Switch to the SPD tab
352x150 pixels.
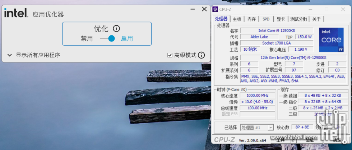[266, 19]
